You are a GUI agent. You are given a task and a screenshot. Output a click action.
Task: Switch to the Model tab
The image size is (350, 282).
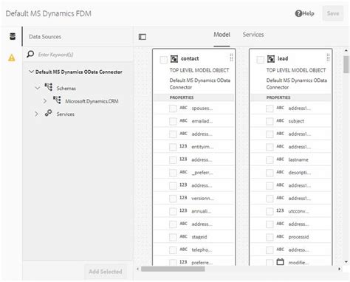click(222, 35)
